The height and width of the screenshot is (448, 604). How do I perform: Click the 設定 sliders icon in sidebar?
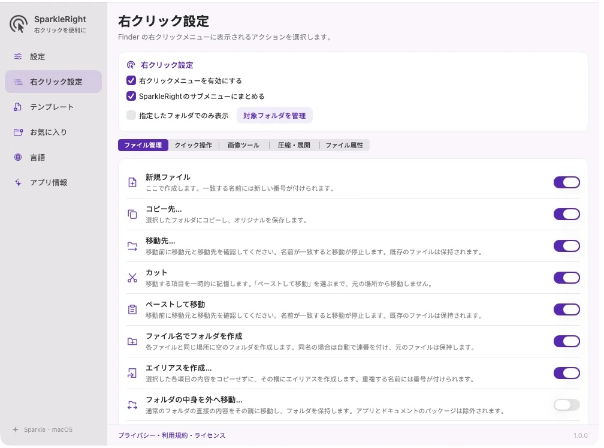click(x=18, y=56)
